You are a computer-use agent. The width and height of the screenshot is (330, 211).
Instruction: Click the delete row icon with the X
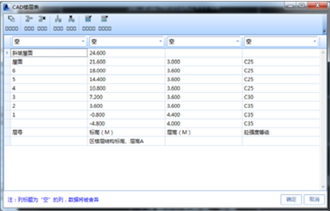42,19
